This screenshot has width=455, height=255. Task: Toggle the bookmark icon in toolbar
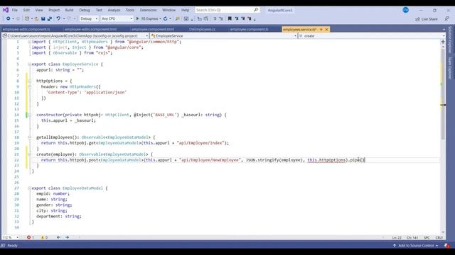pyautogui.click(x=230, y=19)
